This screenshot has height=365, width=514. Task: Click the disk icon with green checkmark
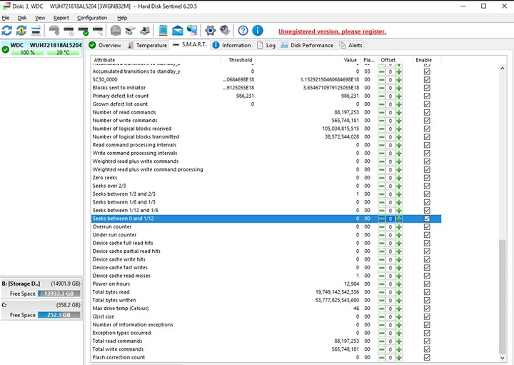[84, 31]
